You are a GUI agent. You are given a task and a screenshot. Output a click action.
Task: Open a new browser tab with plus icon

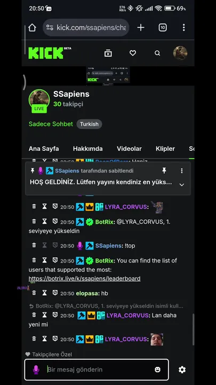[x=141, y=27]
